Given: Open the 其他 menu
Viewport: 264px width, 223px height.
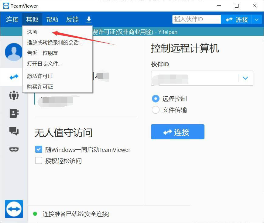Looking at the screenshot, I should point(32,19).
